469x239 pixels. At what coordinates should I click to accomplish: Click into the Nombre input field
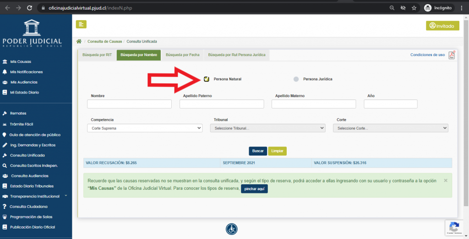click(130, 104)
